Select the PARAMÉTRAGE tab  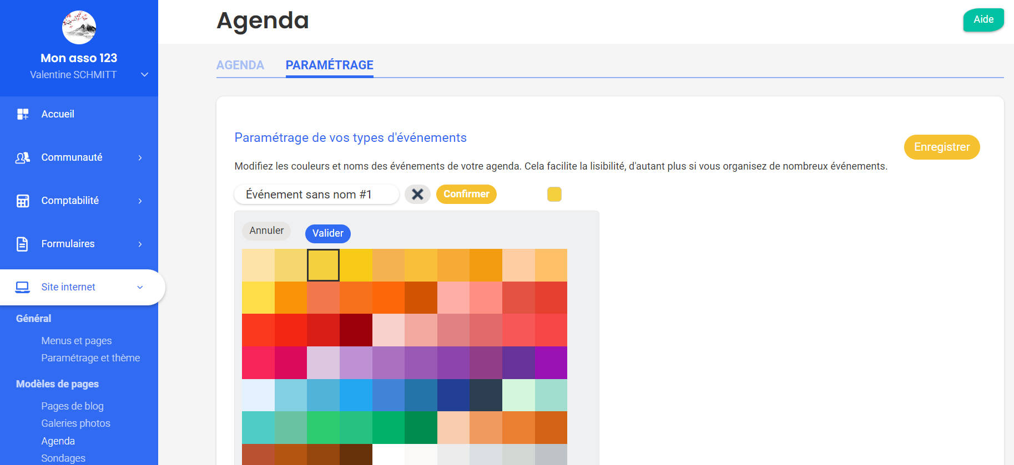point(330,65)
